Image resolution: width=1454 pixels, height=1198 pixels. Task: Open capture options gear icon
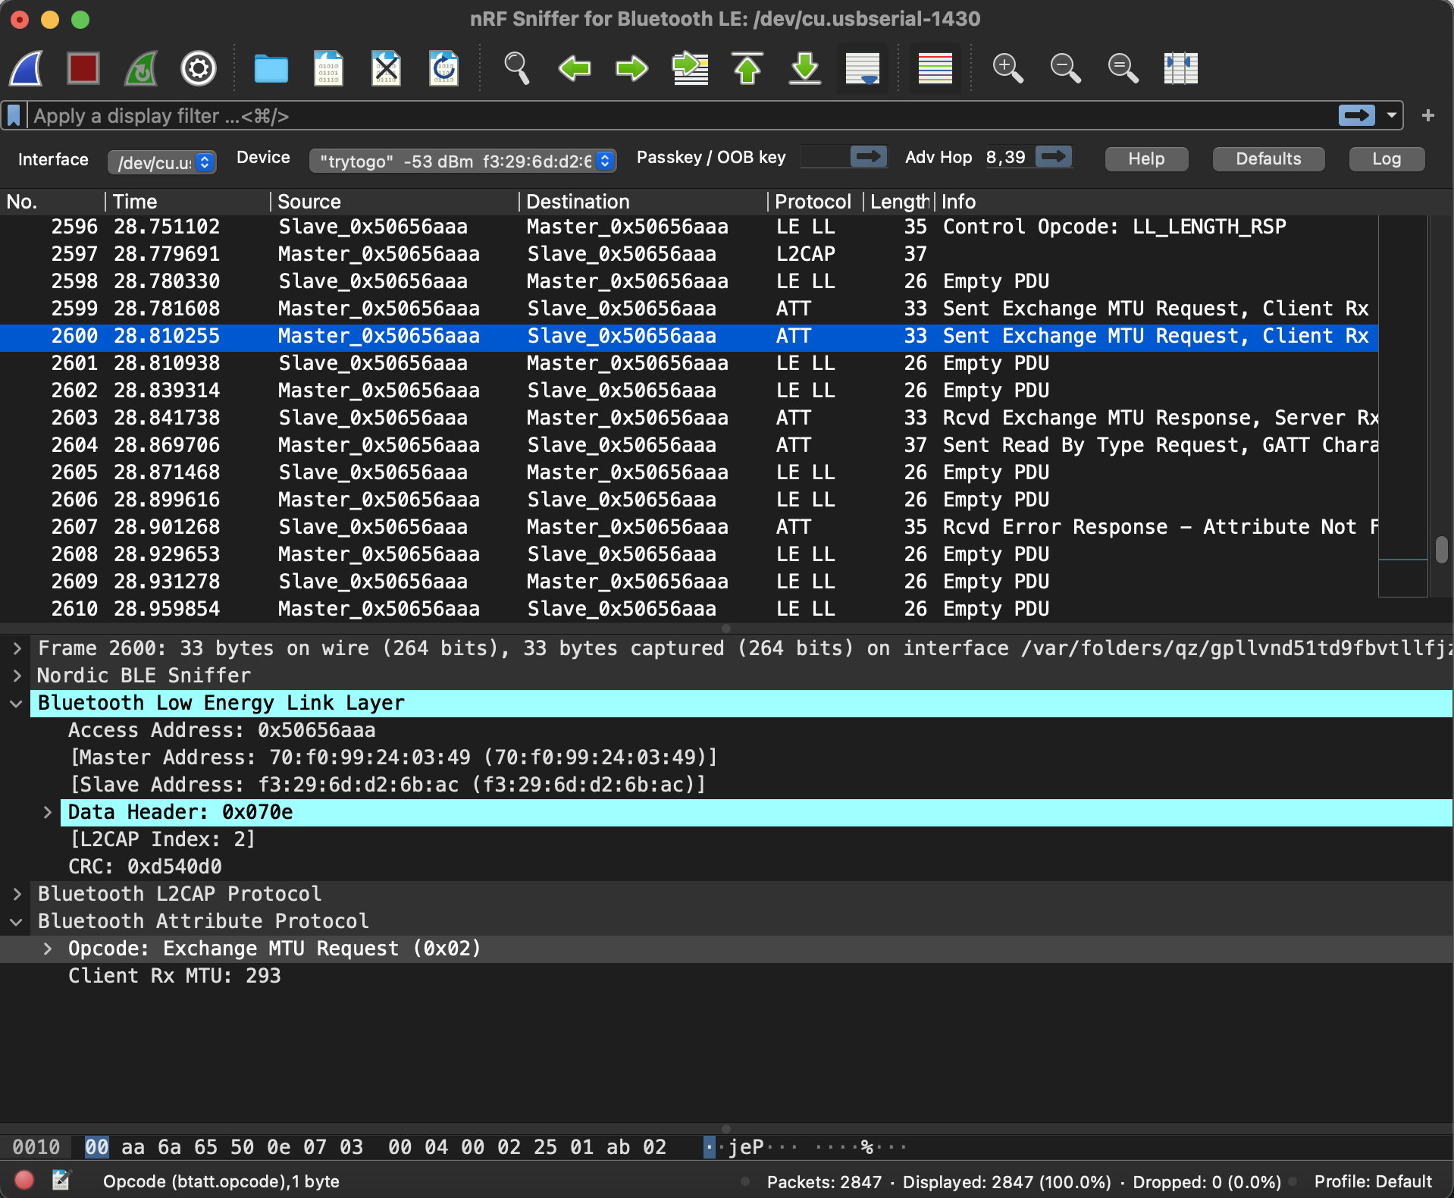coord(199,68)
